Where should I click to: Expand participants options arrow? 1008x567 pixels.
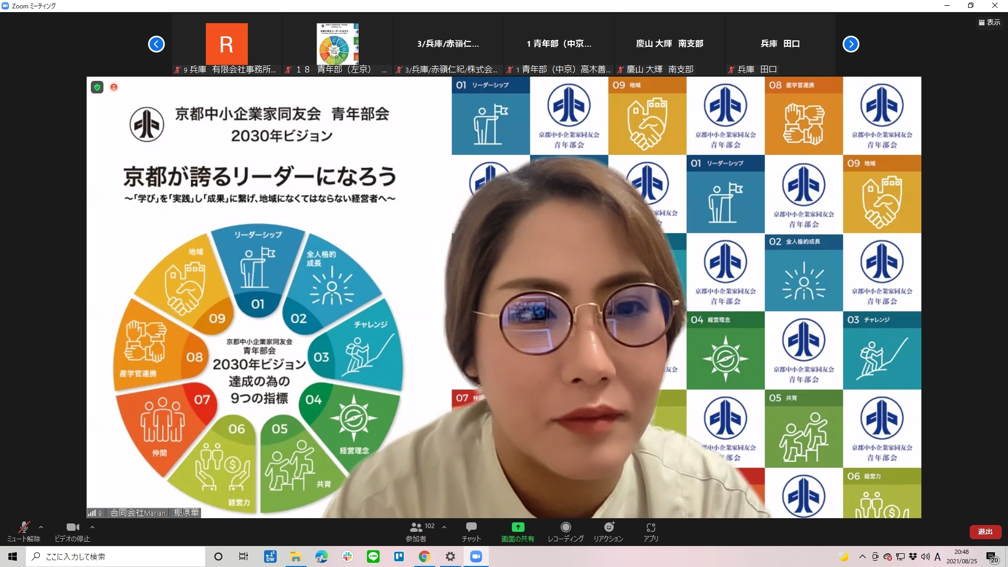(444, 527)
